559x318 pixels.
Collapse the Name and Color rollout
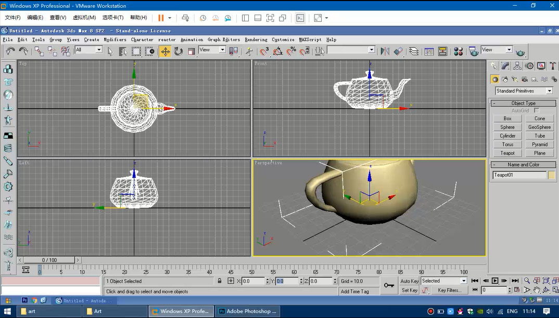pos(524,164)
